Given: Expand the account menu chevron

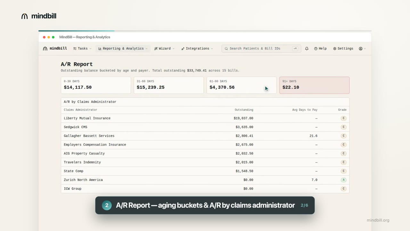Looking at the screenshot, I should coord(365,49).
